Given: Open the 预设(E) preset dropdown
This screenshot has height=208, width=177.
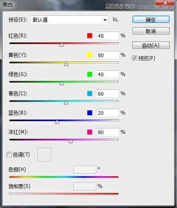Looking at the screenshot, I should click(70, 20).
